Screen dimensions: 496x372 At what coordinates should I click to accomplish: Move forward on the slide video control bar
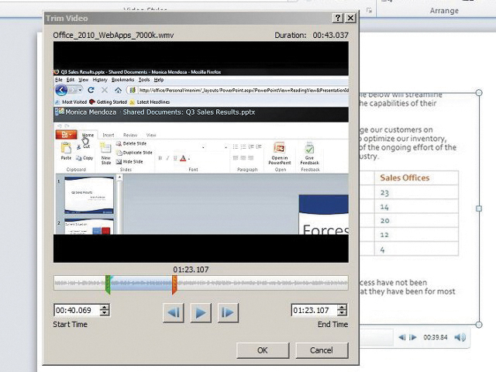(x=413, y=338)
